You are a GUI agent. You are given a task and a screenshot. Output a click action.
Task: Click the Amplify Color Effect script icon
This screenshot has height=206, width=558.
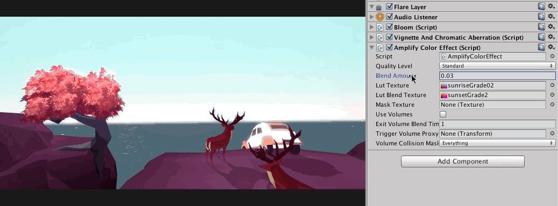380,48
